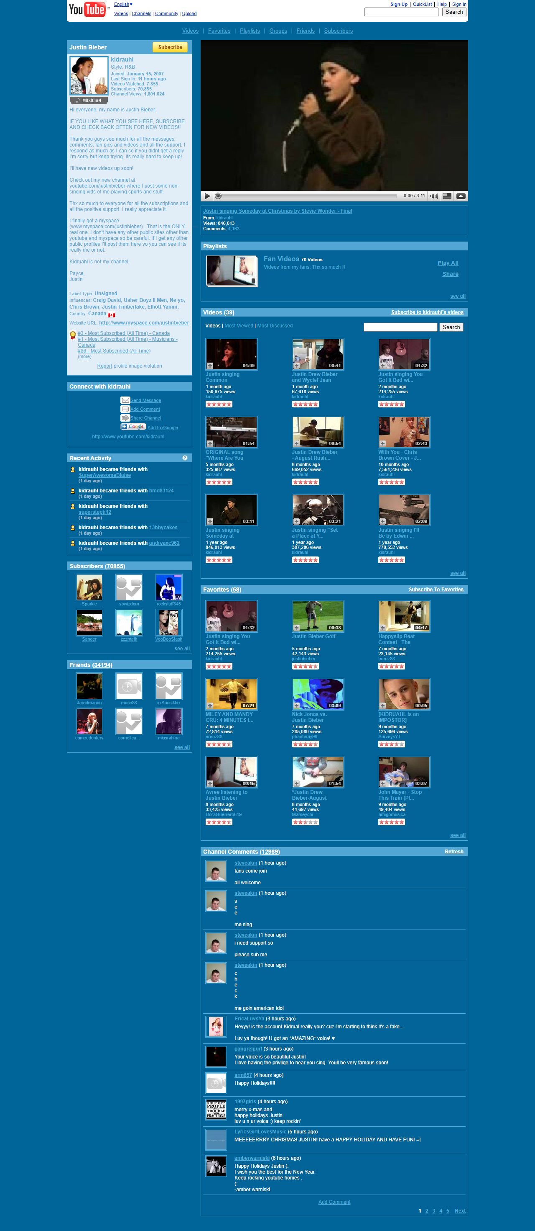535x1231 pixels.
Task: Play the video with the play button
Action: coord(207,196)
